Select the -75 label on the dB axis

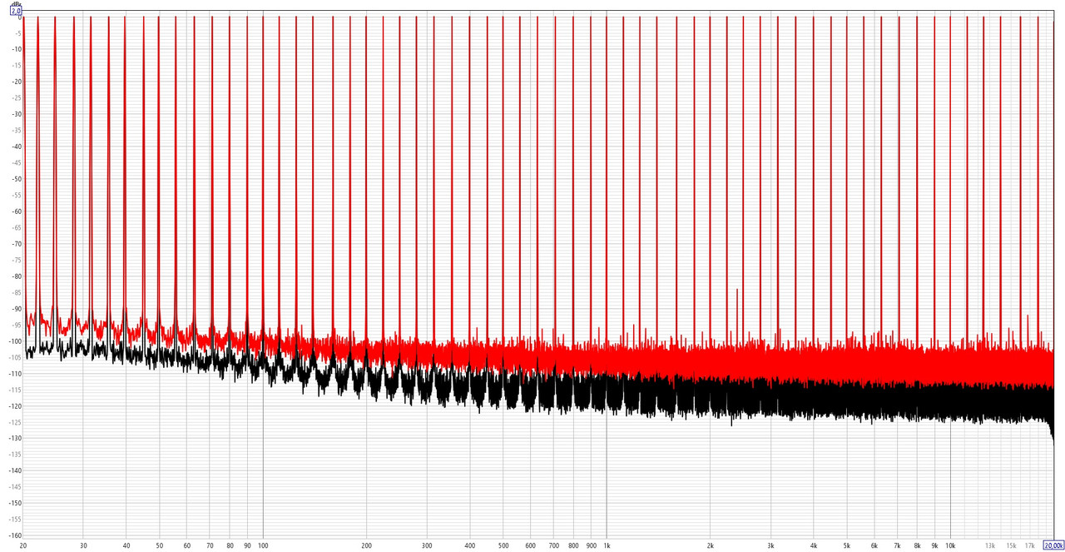(17, 261)
